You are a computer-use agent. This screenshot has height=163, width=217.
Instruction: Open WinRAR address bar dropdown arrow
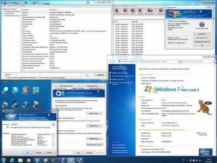pos(214,17)
